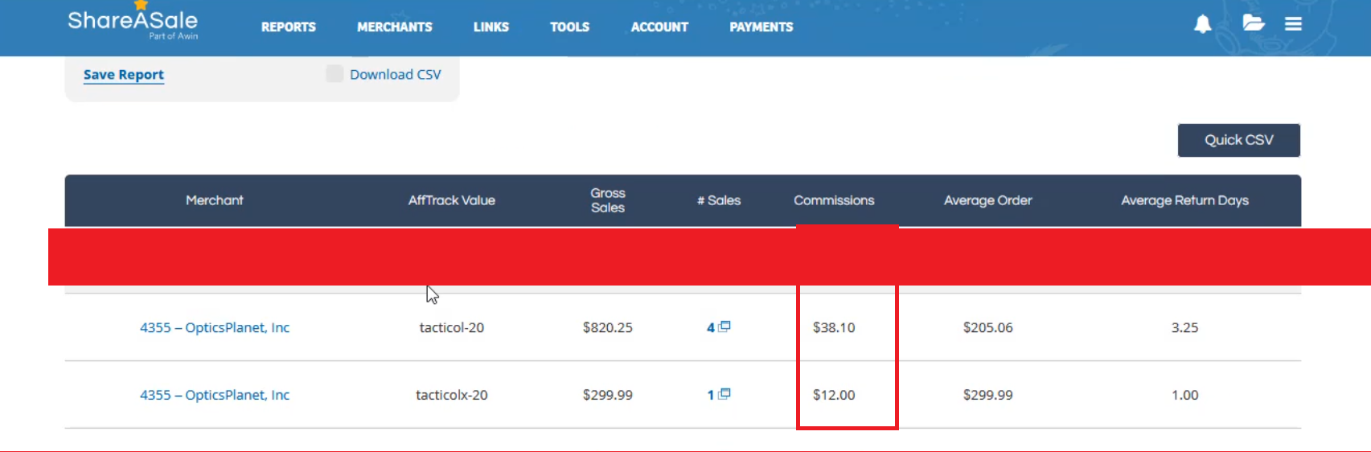Select the $820.25 gross sales value
The height and width of the screenshot is (452, 1371).
(x=608, y=327)
